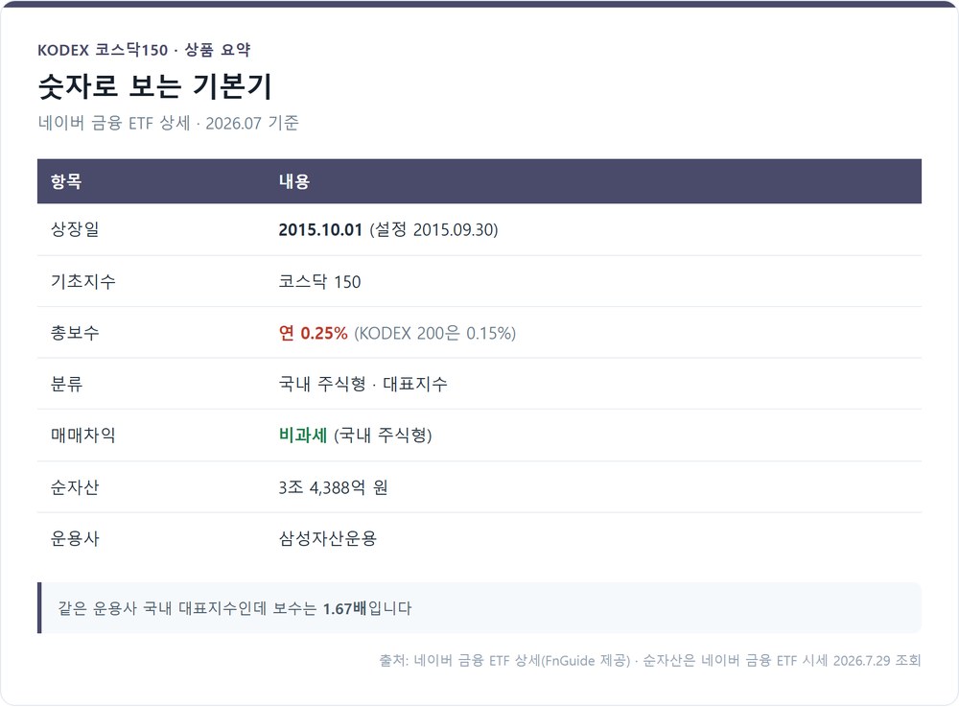959x707 pixels.
Task: Select the '분류' row label
Action: [67, 384]
